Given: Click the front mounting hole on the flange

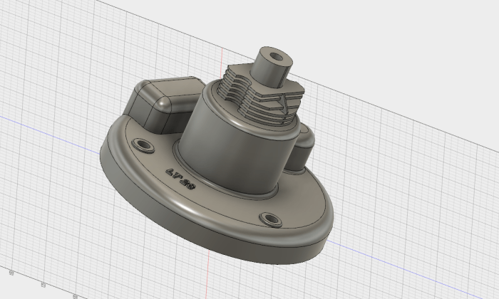Looking at the screenshot, I should point(271,219).
